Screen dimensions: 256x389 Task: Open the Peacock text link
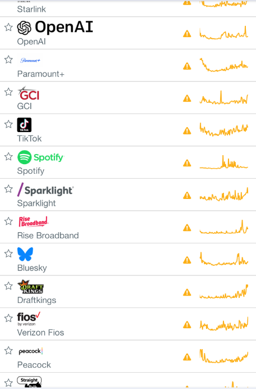pyautogui.click(x=34, y=365)
